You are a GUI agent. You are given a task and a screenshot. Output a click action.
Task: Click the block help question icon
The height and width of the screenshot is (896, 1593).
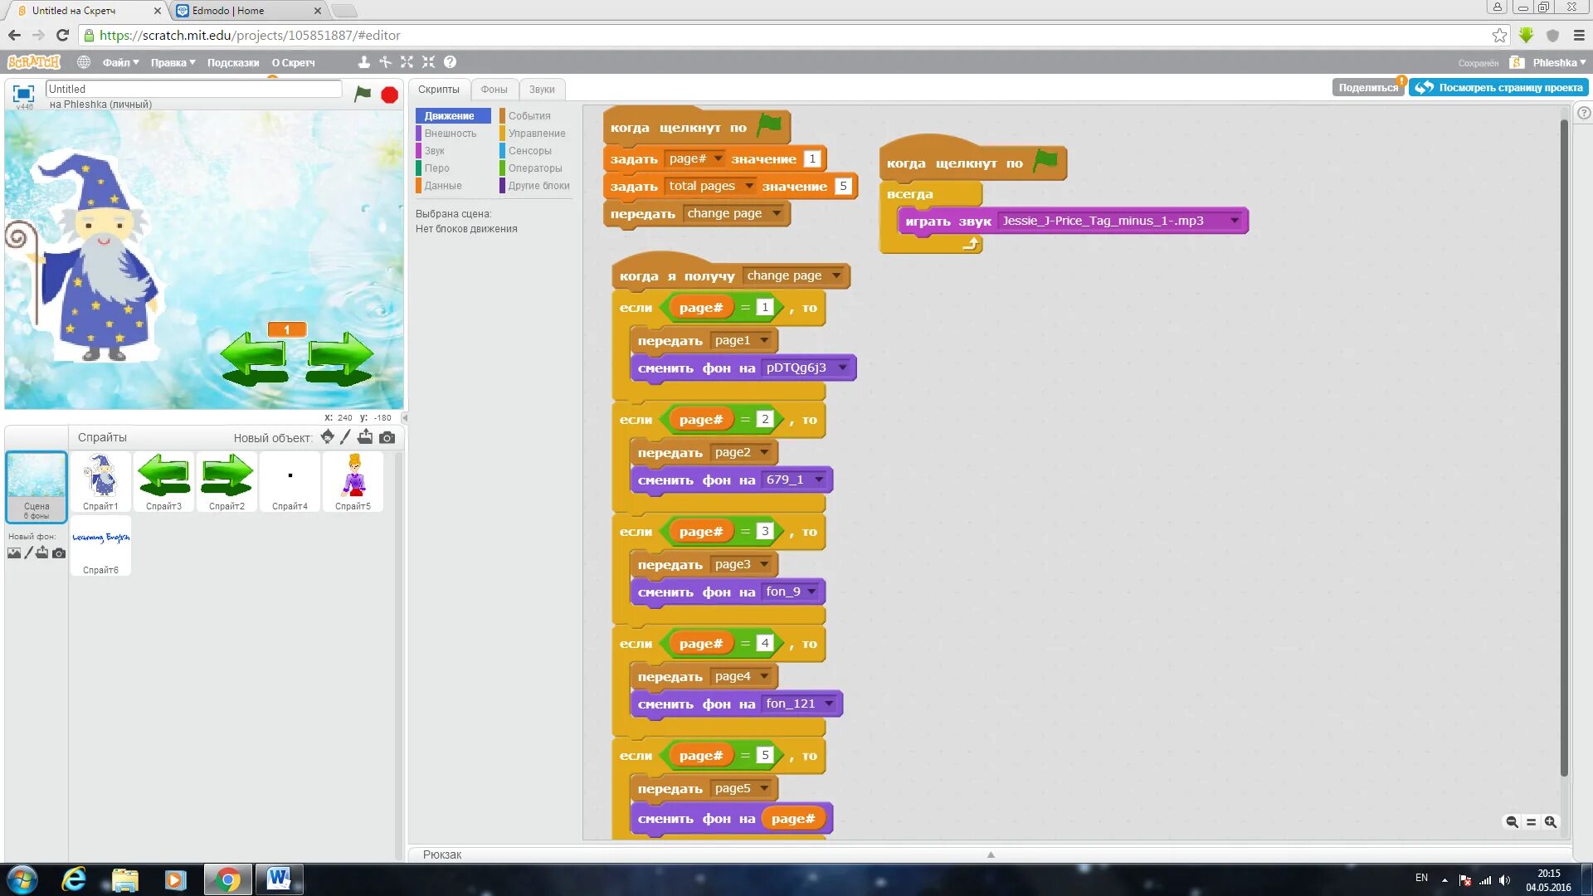(450, 62)
